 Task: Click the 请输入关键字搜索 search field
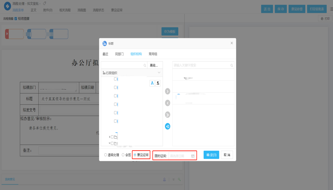201,65
